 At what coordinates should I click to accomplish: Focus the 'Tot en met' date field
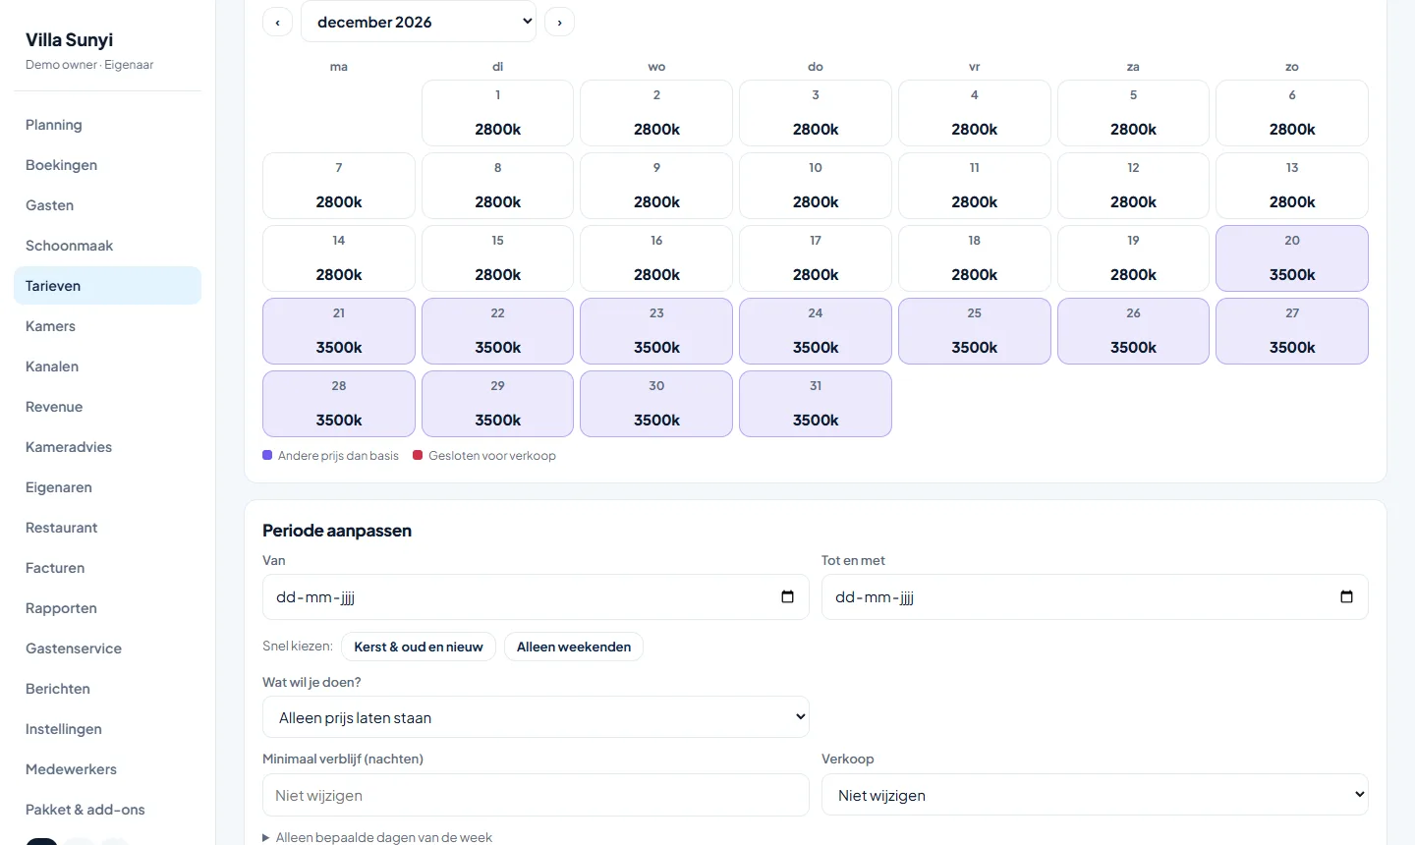[x=1095, y=596]
